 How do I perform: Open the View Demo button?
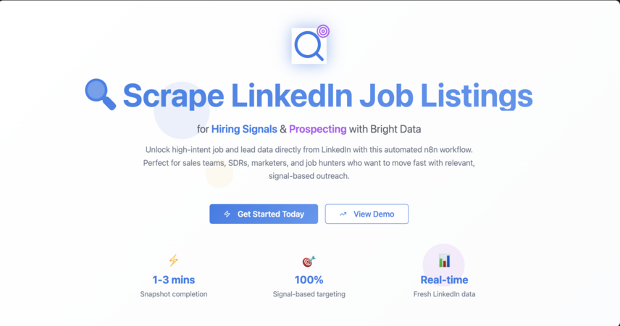tap(366, 214)
